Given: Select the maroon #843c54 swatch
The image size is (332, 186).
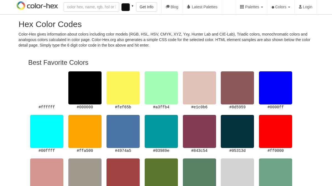Looking at the screenshot, I should point(199,131).
